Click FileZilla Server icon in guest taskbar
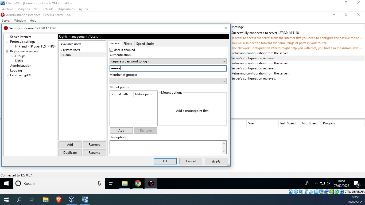 click(x=151, y=183)
